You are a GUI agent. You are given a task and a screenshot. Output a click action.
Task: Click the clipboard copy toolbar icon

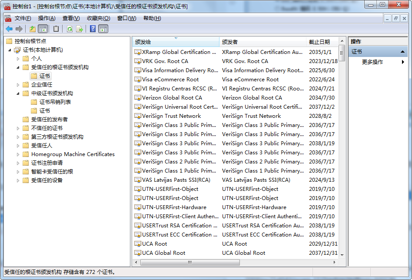56,29
